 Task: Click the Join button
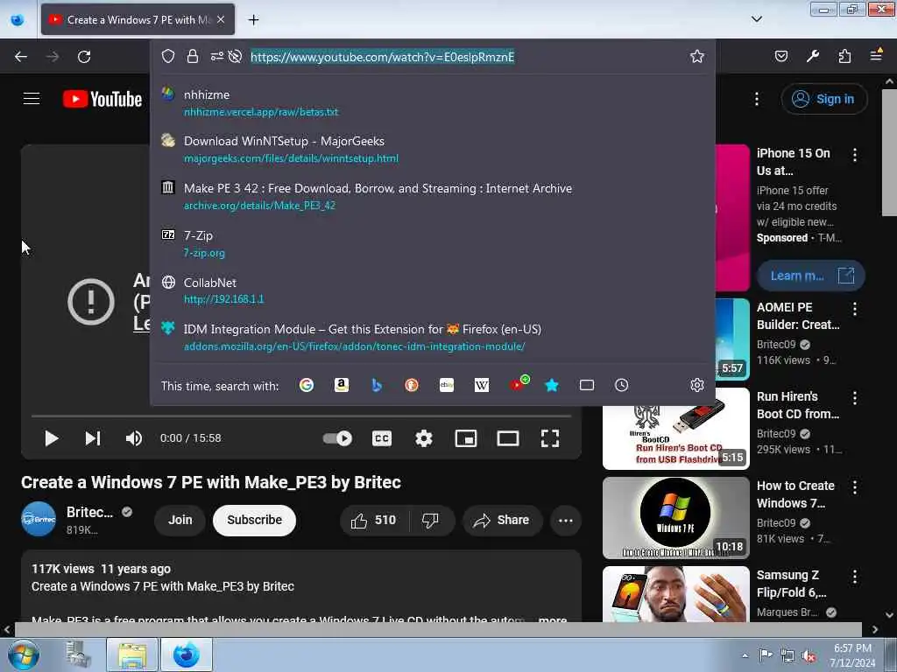tap(180, 520)
